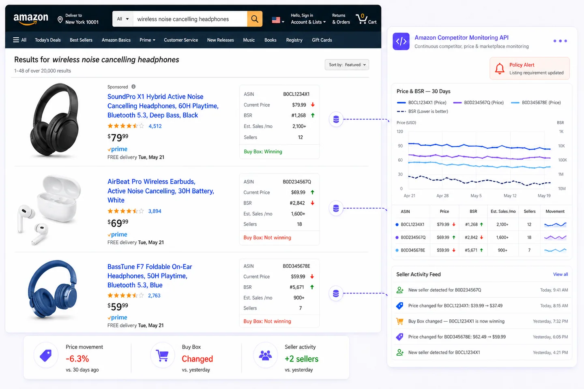Open Returns & Orders
The height and width of the screenshot is (389, 584).
point(341,19)
